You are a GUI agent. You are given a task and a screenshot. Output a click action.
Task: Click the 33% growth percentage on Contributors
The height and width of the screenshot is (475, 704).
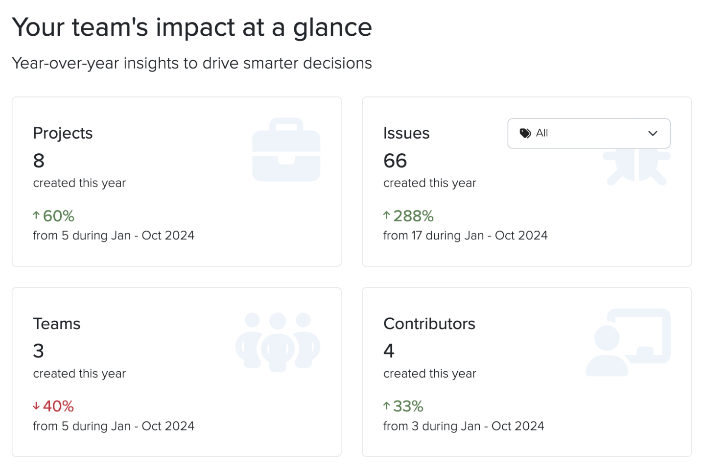point(408,405)
